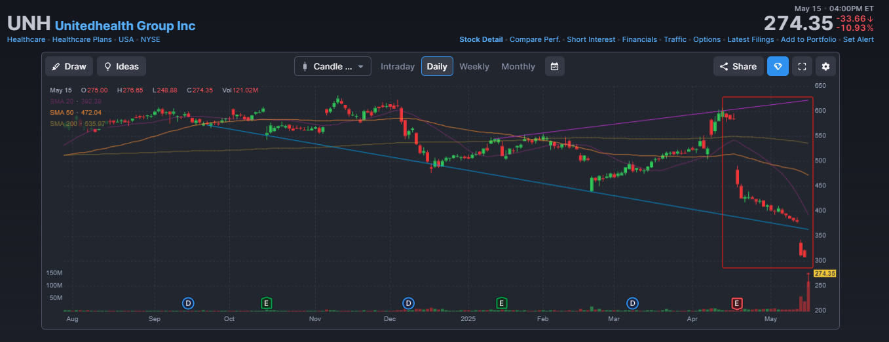Click the SMA 20 indicator label
Image resolution: width=889 pixels, height=342 pixels.
point(76,102)
